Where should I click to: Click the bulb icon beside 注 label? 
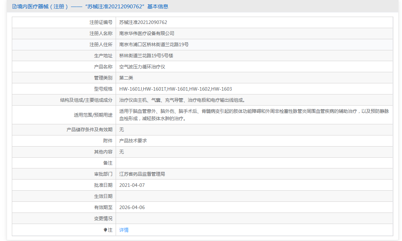[105, 230]
